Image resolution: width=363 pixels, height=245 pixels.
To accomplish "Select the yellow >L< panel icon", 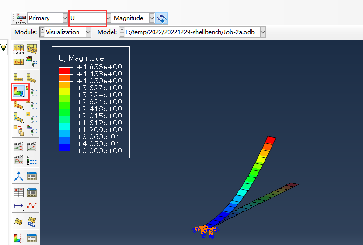I will click(x=19, y=61).
